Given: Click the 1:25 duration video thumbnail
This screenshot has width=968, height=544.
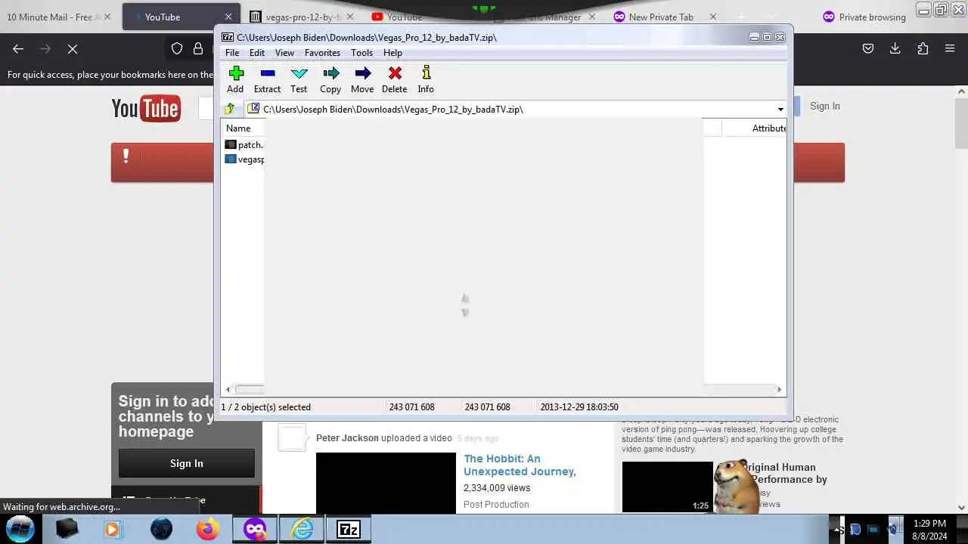Looking at the screenshot, I should click(667, 487).
